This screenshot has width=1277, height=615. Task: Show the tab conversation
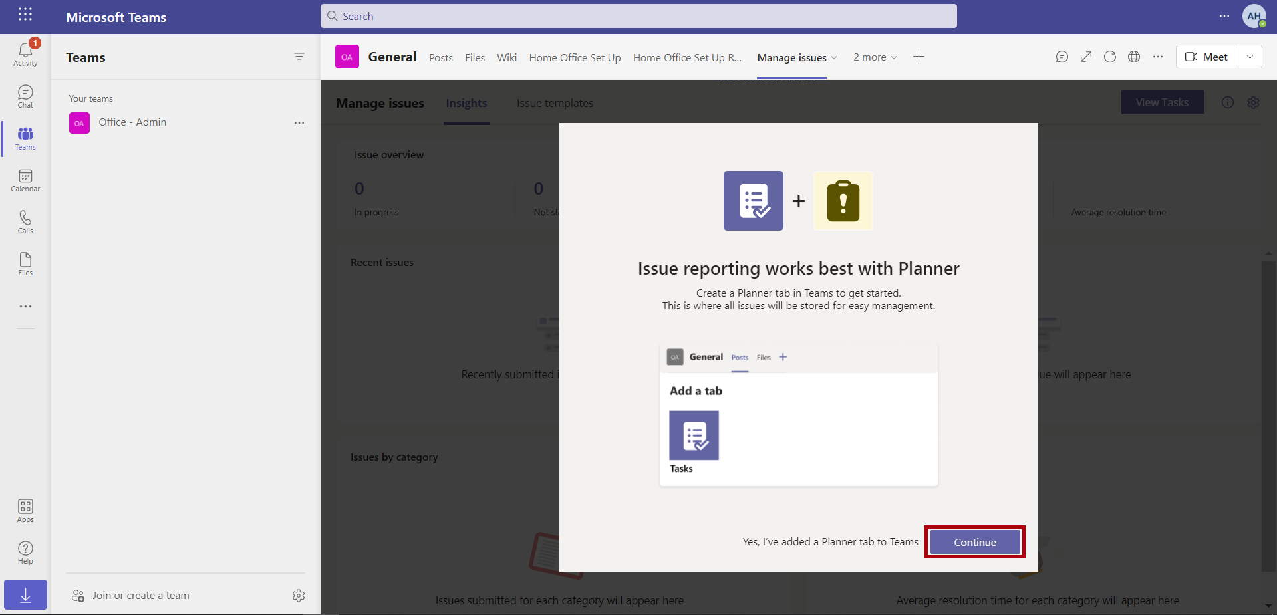pos(1062,57)
